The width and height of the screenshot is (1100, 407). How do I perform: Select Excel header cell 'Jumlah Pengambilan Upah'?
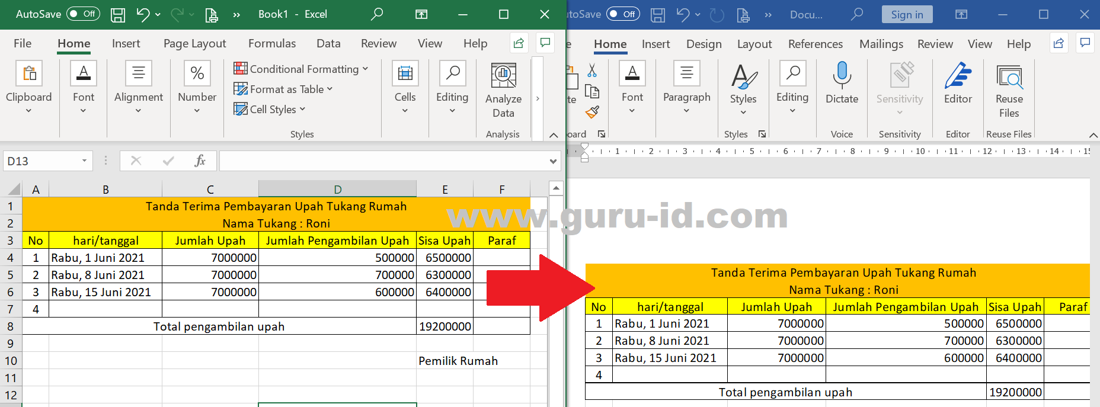click(x=337, y=241)
